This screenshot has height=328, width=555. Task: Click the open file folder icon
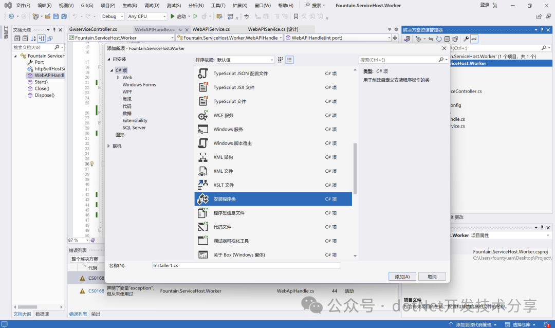pyautogui.click(x=48, y=16)
